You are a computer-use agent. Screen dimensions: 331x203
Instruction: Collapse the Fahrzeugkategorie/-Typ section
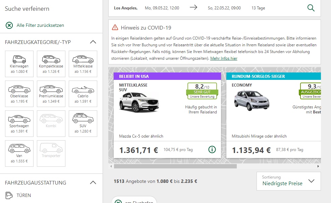pos(93,42)
